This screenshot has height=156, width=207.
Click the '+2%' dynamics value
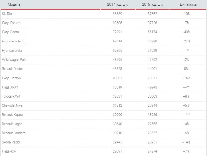coord(186,60)
